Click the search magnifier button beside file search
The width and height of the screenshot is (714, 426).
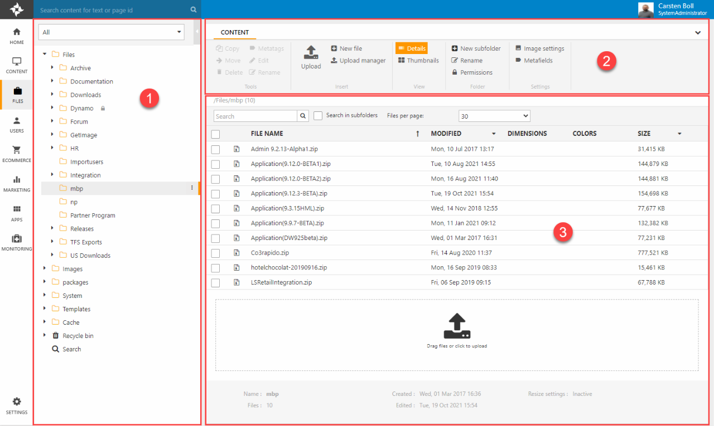coord(303,116)
